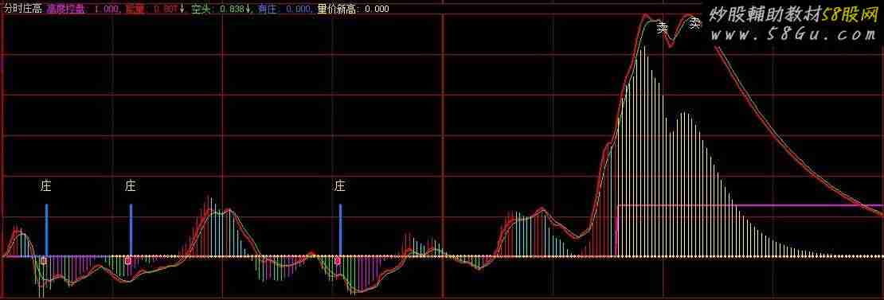Click the pink marker under the third 庄 bar

[x=338, y=260]
